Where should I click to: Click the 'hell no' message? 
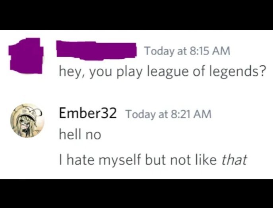coord(80,134)
